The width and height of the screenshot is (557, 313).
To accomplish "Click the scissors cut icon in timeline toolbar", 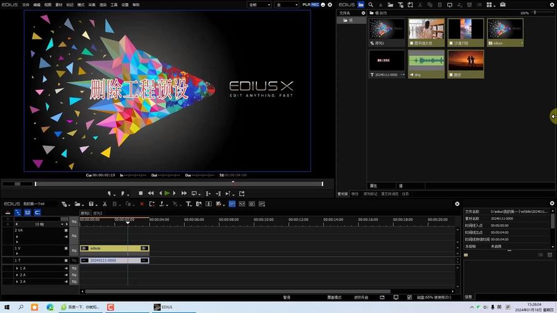I will 105,204.
